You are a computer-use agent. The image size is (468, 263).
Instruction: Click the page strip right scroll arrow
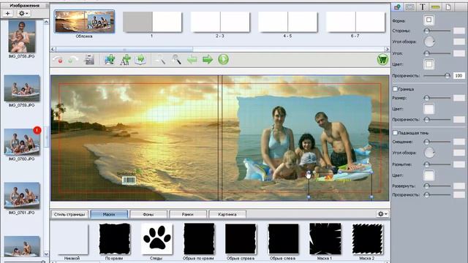[387, 49]
